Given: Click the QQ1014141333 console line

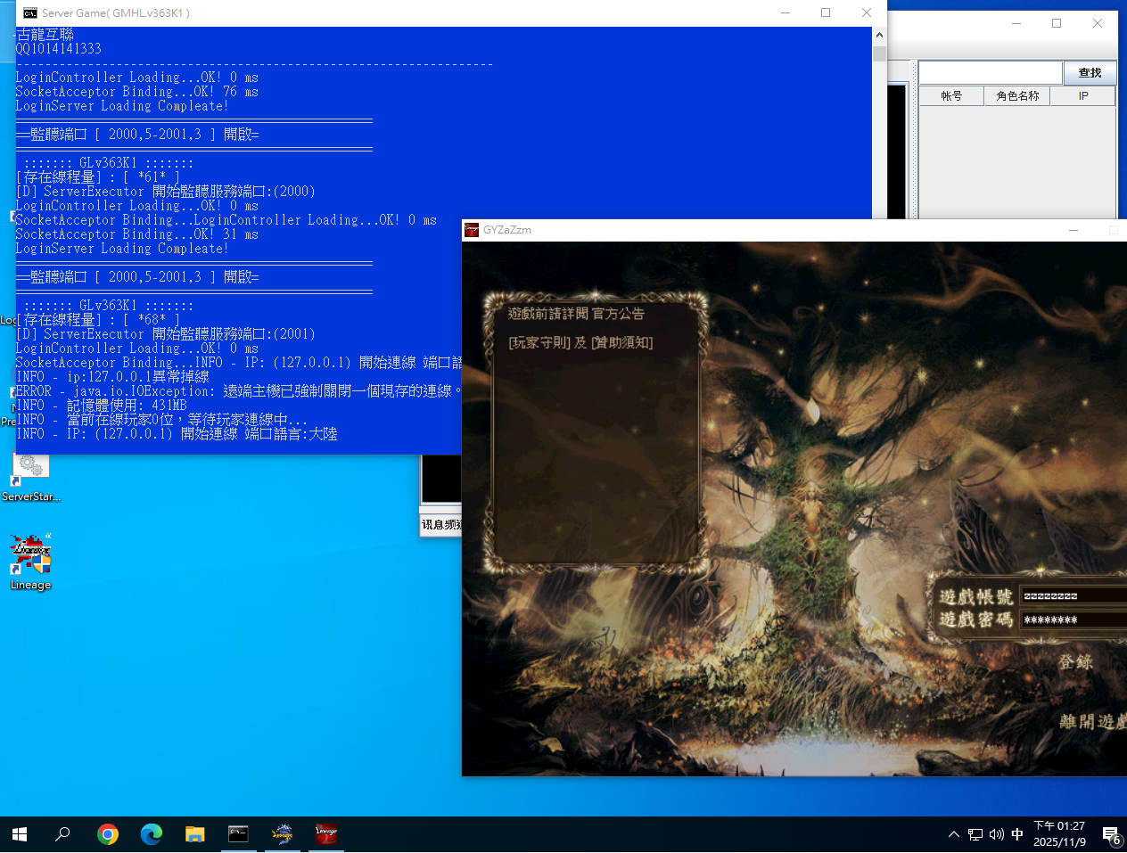Looking at the screenshot, I should coord(59,49).
